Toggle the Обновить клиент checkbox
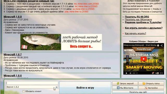 coord(23,91)
